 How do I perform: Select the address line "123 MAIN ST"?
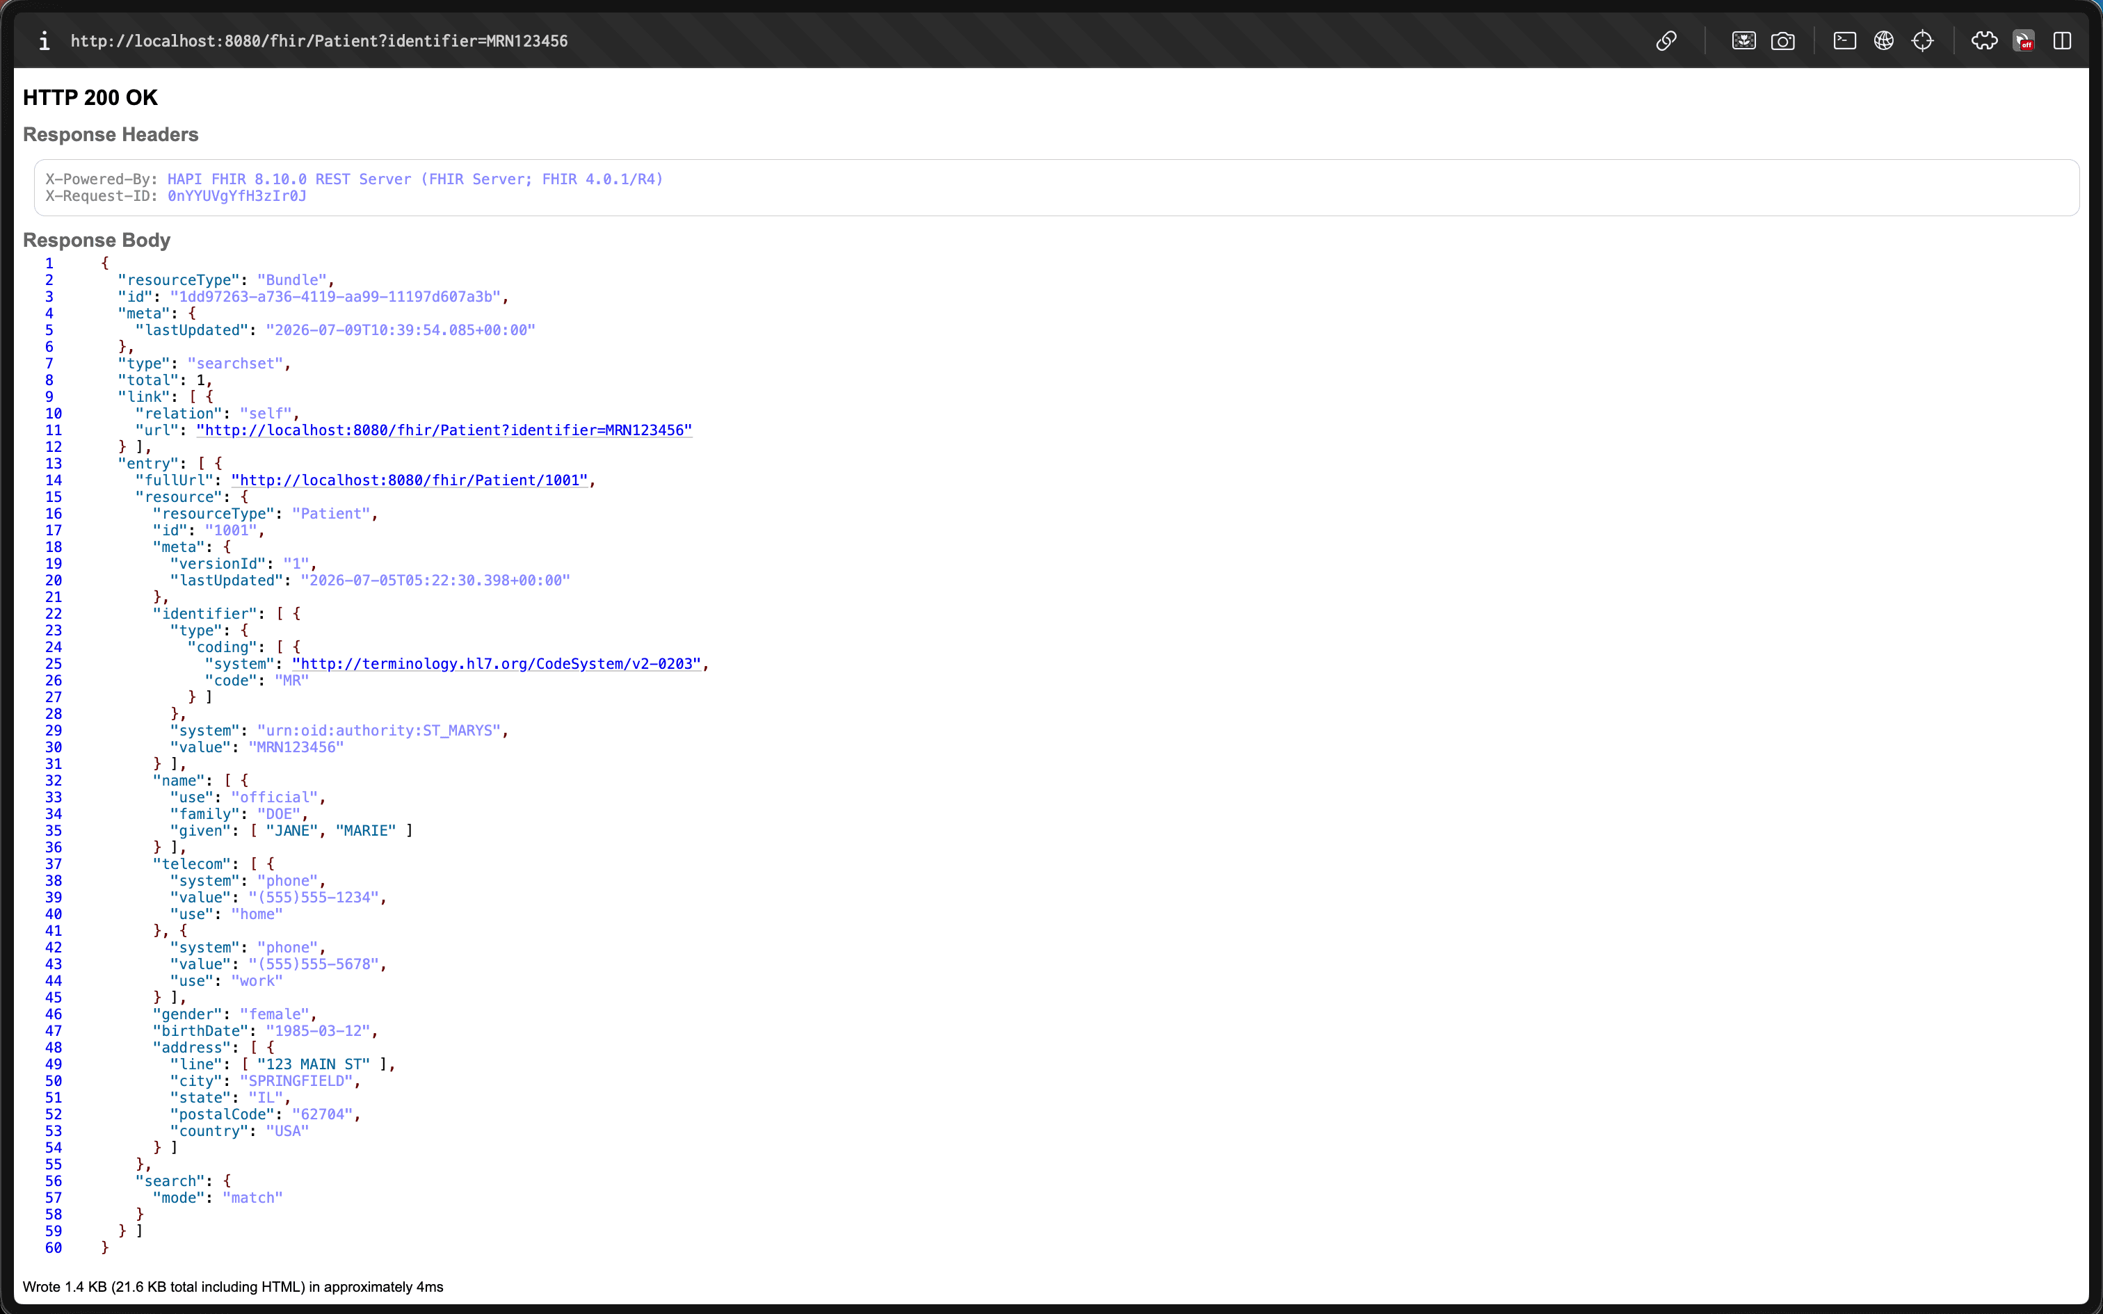click(x=314, y=1064)
